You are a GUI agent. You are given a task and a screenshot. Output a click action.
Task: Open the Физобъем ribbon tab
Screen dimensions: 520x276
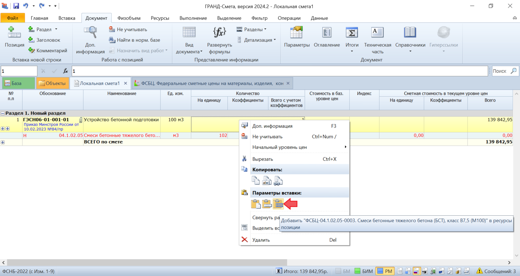click(129, 18)
